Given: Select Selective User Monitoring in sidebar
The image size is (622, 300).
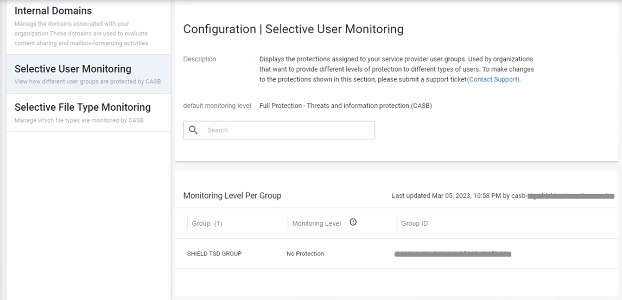Looking at the screenshot, I should pos(73,69).
